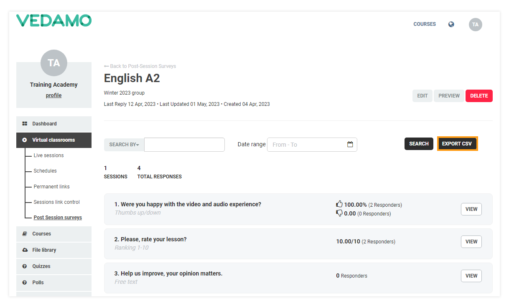
Task: Click the Polls question mark icon
Action: click(x=25, y=283)
